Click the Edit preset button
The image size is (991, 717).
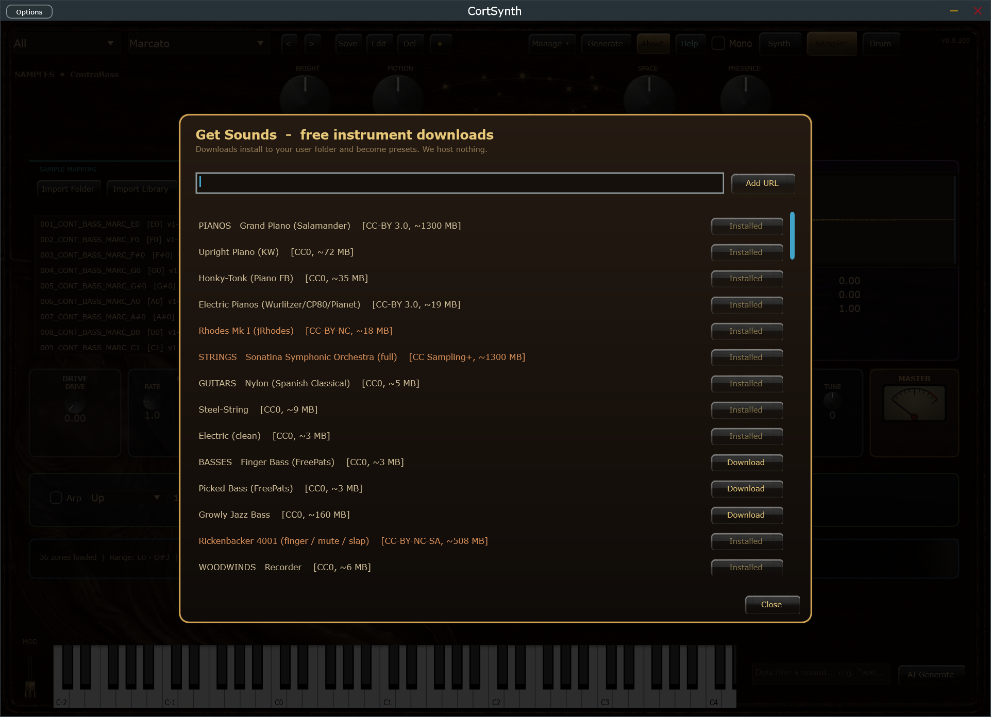pyautogui.click(x=379, y=44)
